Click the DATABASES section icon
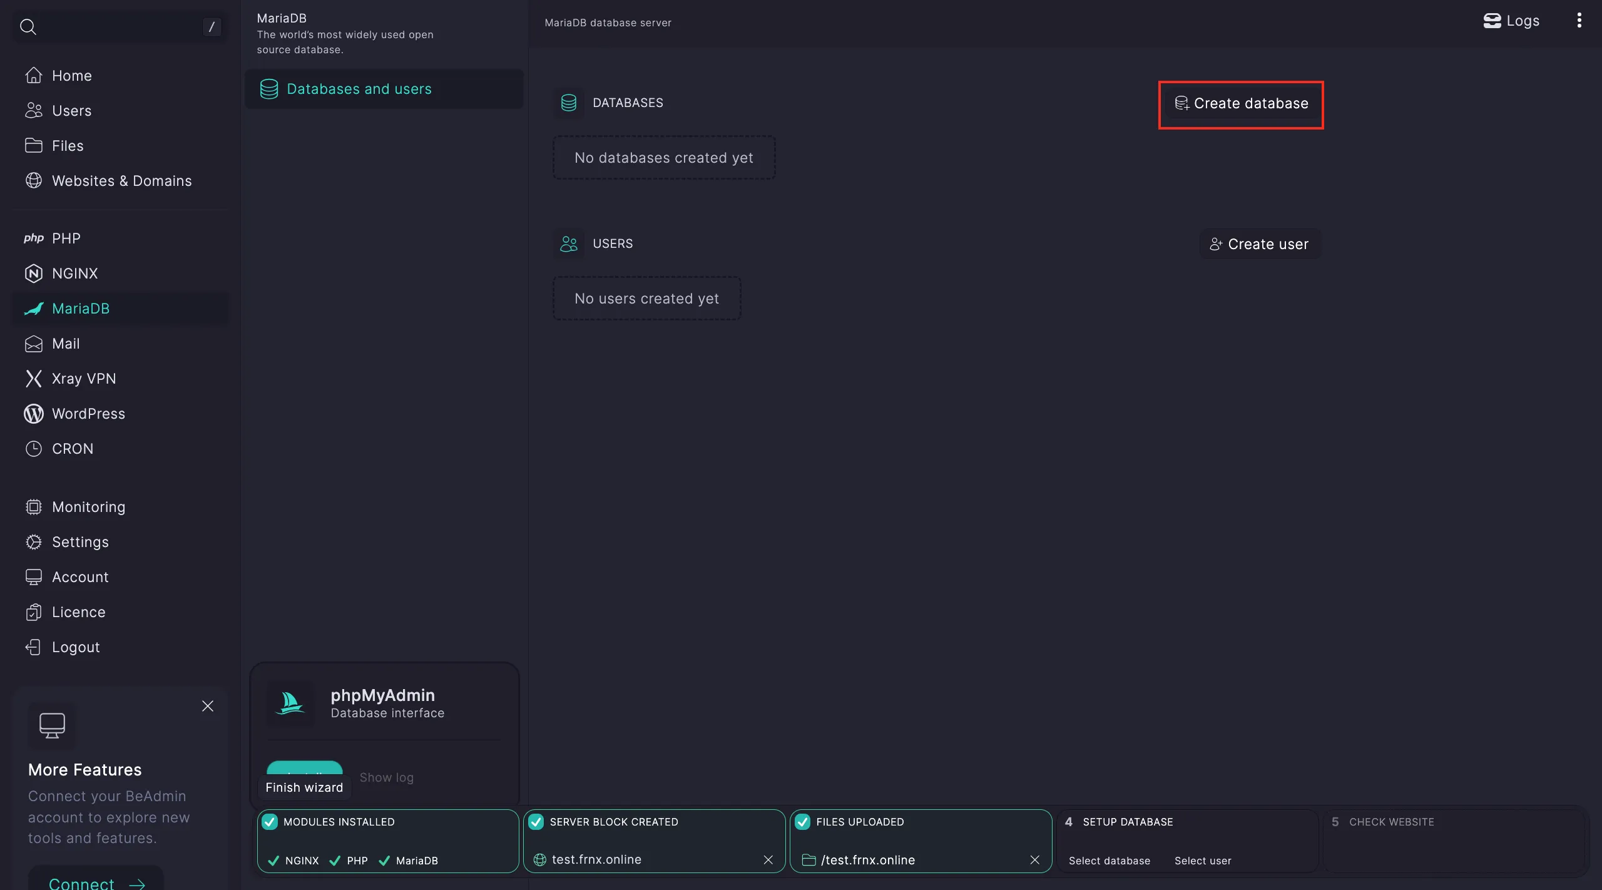 pyautogui.click(x=569, y=103)
